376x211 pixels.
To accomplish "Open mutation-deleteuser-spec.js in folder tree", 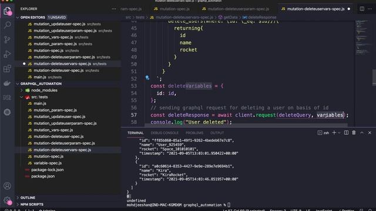I will coord(59,137).
